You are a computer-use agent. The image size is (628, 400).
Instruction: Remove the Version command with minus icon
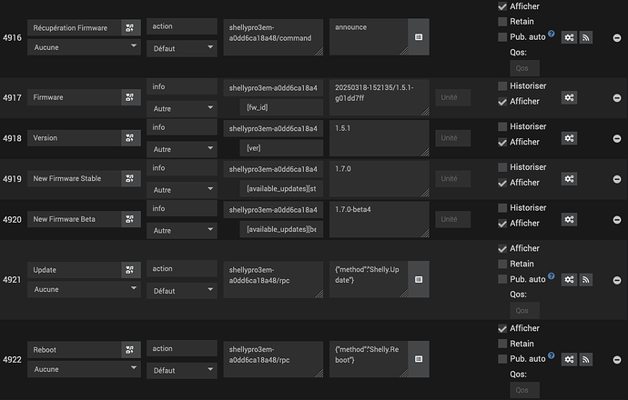click(617, 138)
